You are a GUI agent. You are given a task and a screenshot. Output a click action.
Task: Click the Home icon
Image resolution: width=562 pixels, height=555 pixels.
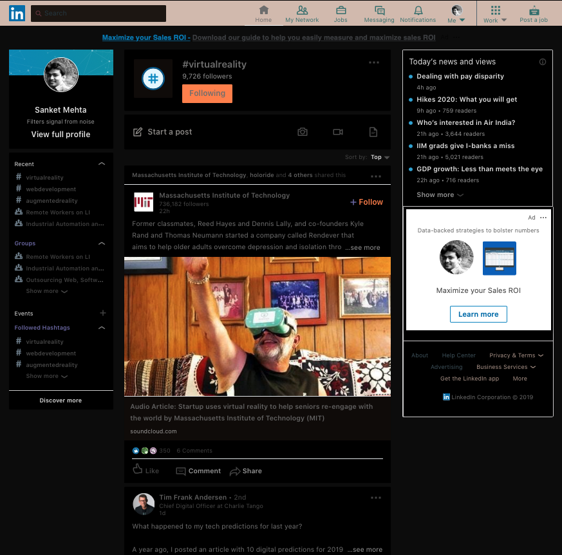263,13
